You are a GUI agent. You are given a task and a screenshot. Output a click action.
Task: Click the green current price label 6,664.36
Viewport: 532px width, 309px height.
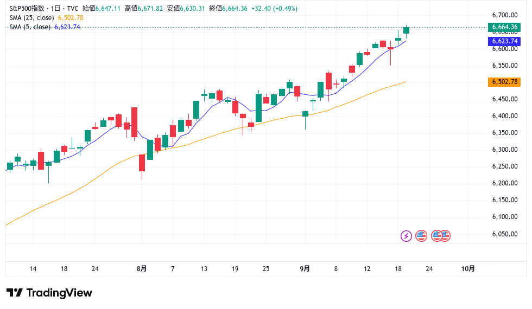504,27
